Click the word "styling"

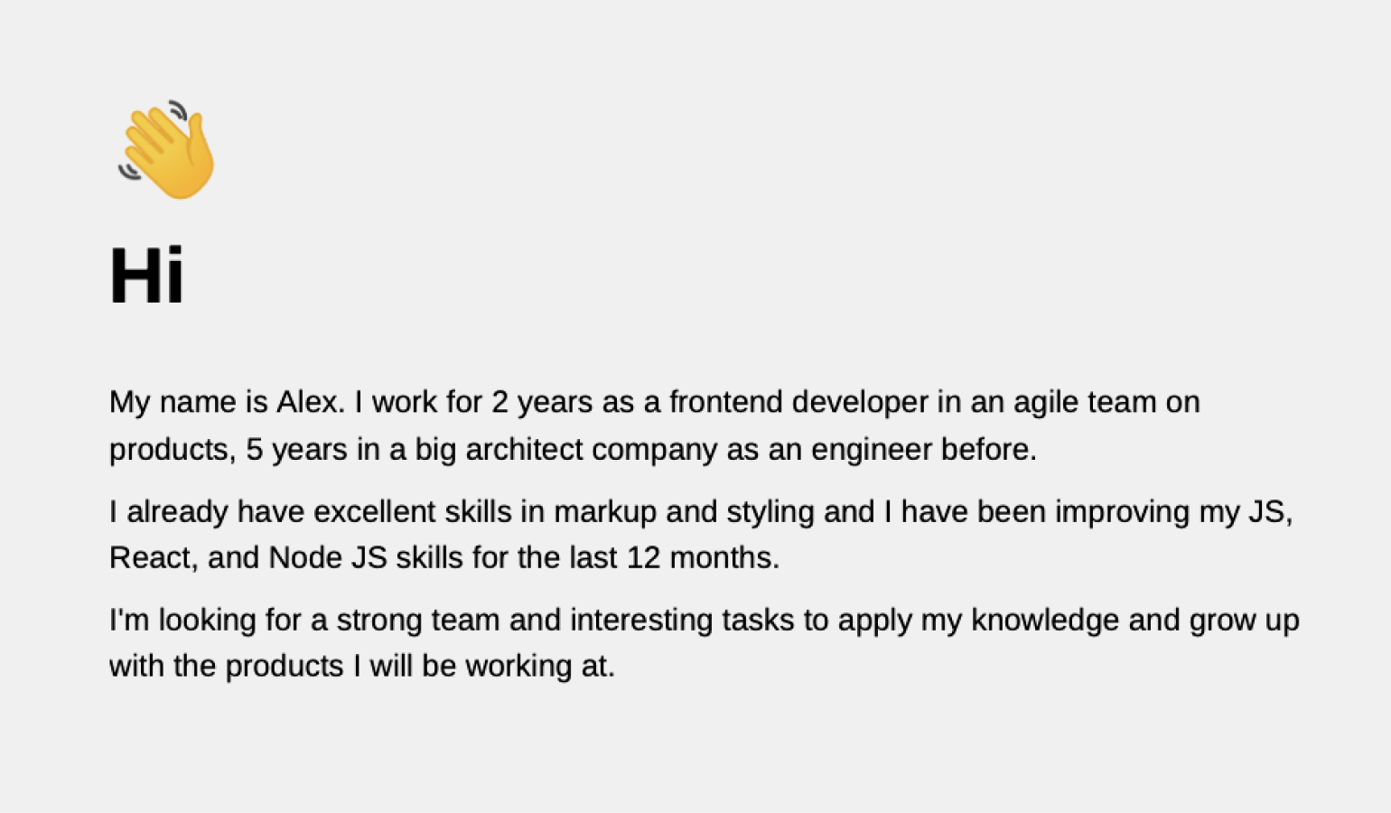tap(770, 513)
